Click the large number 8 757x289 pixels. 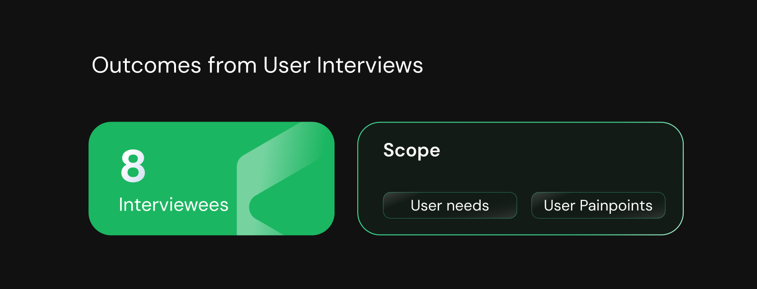tap(133, 166)
